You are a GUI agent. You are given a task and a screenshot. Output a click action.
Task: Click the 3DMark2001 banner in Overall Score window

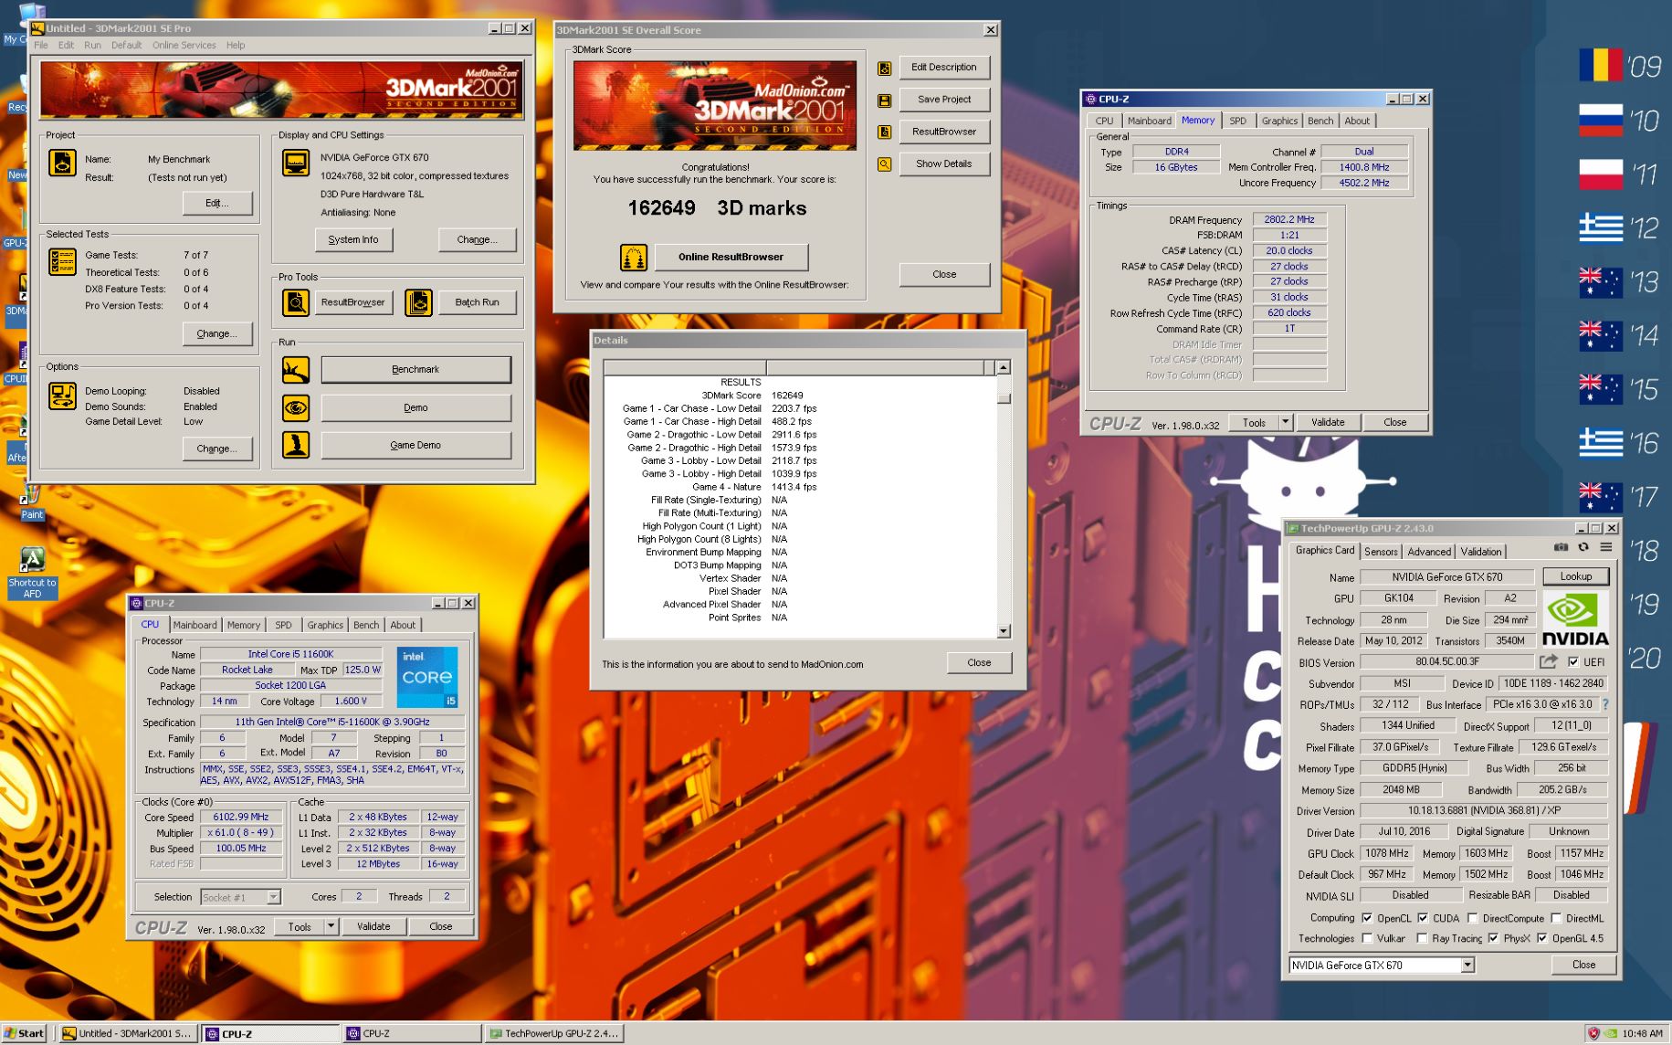pos(715,106)
